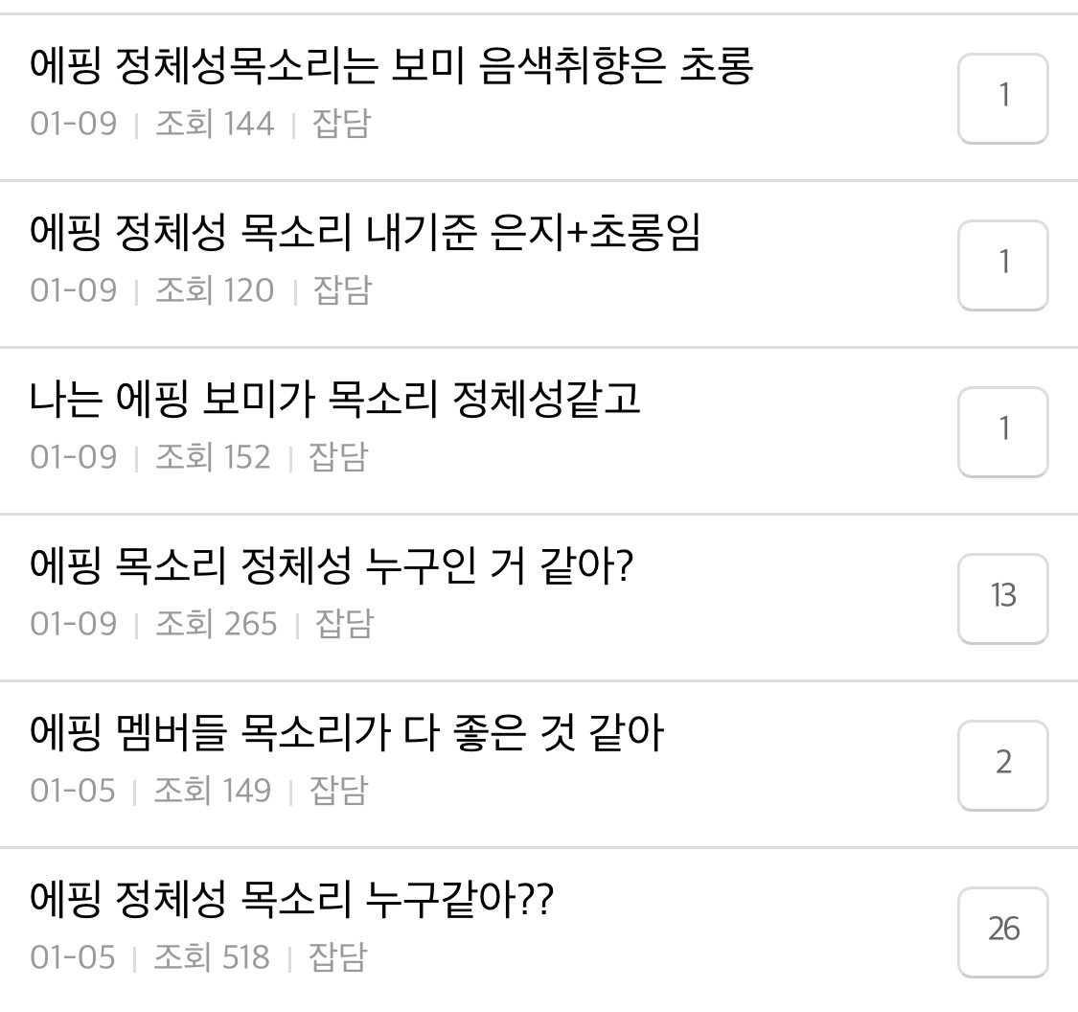Open post '나는 에핑 보미가 목소리 정체성같고'
Image resolution: width=1078 pixels, height=1012 pixels.
pyautogui.click(x=334, y=399)
